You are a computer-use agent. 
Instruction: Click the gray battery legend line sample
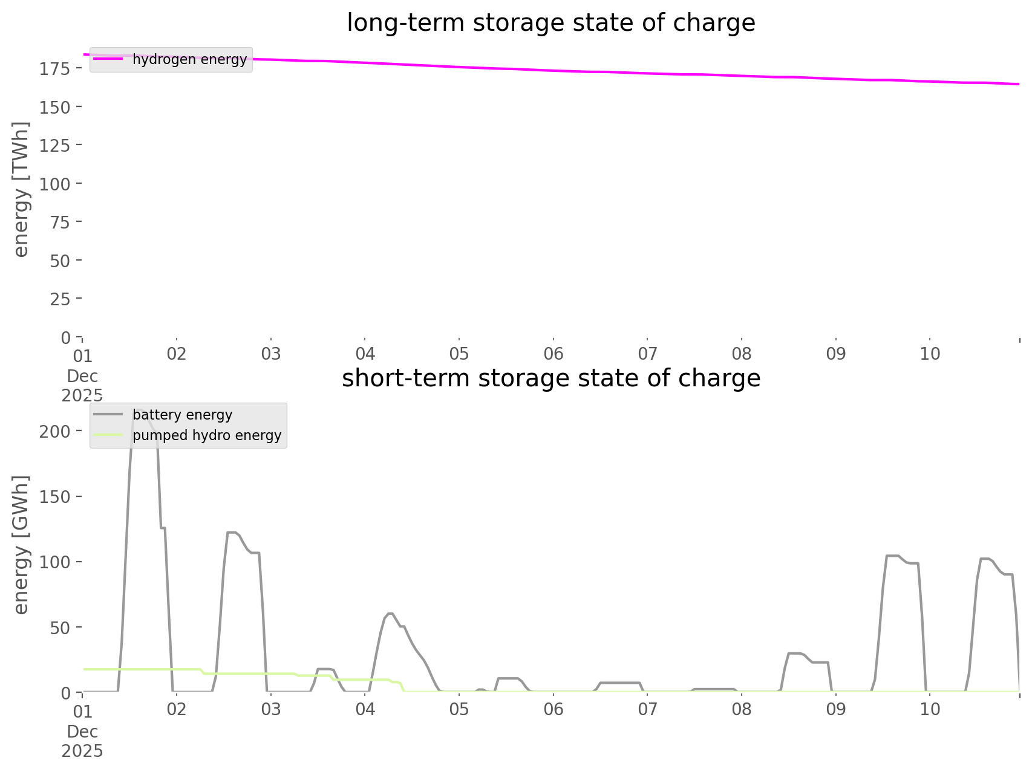point(109,415)
